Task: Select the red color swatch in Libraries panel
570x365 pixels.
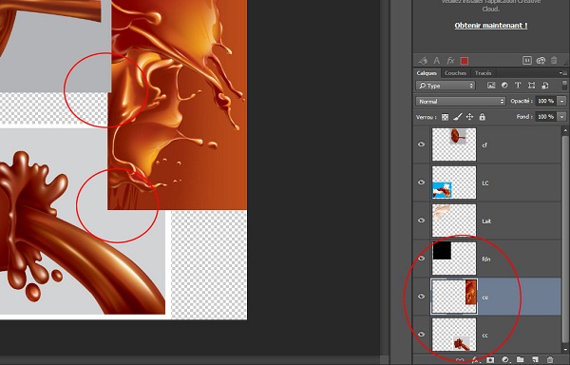Action: [465, 61]
